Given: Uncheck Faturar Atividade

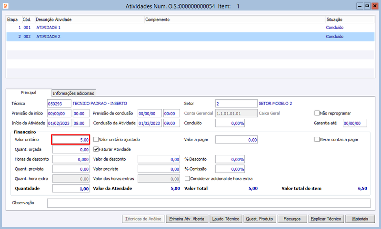Looking at the screenshot, I should pos(96,149).
